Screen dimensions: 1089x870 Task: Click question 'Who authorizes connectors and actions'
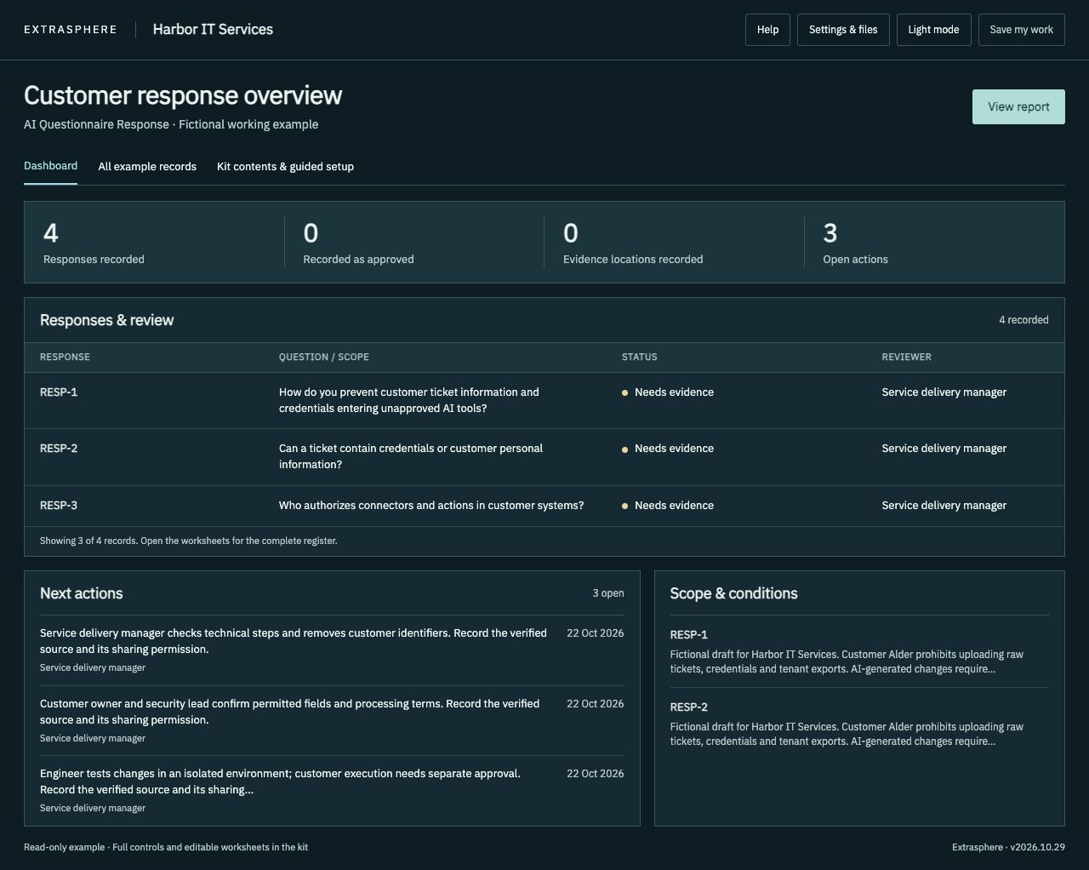point(431,506)
